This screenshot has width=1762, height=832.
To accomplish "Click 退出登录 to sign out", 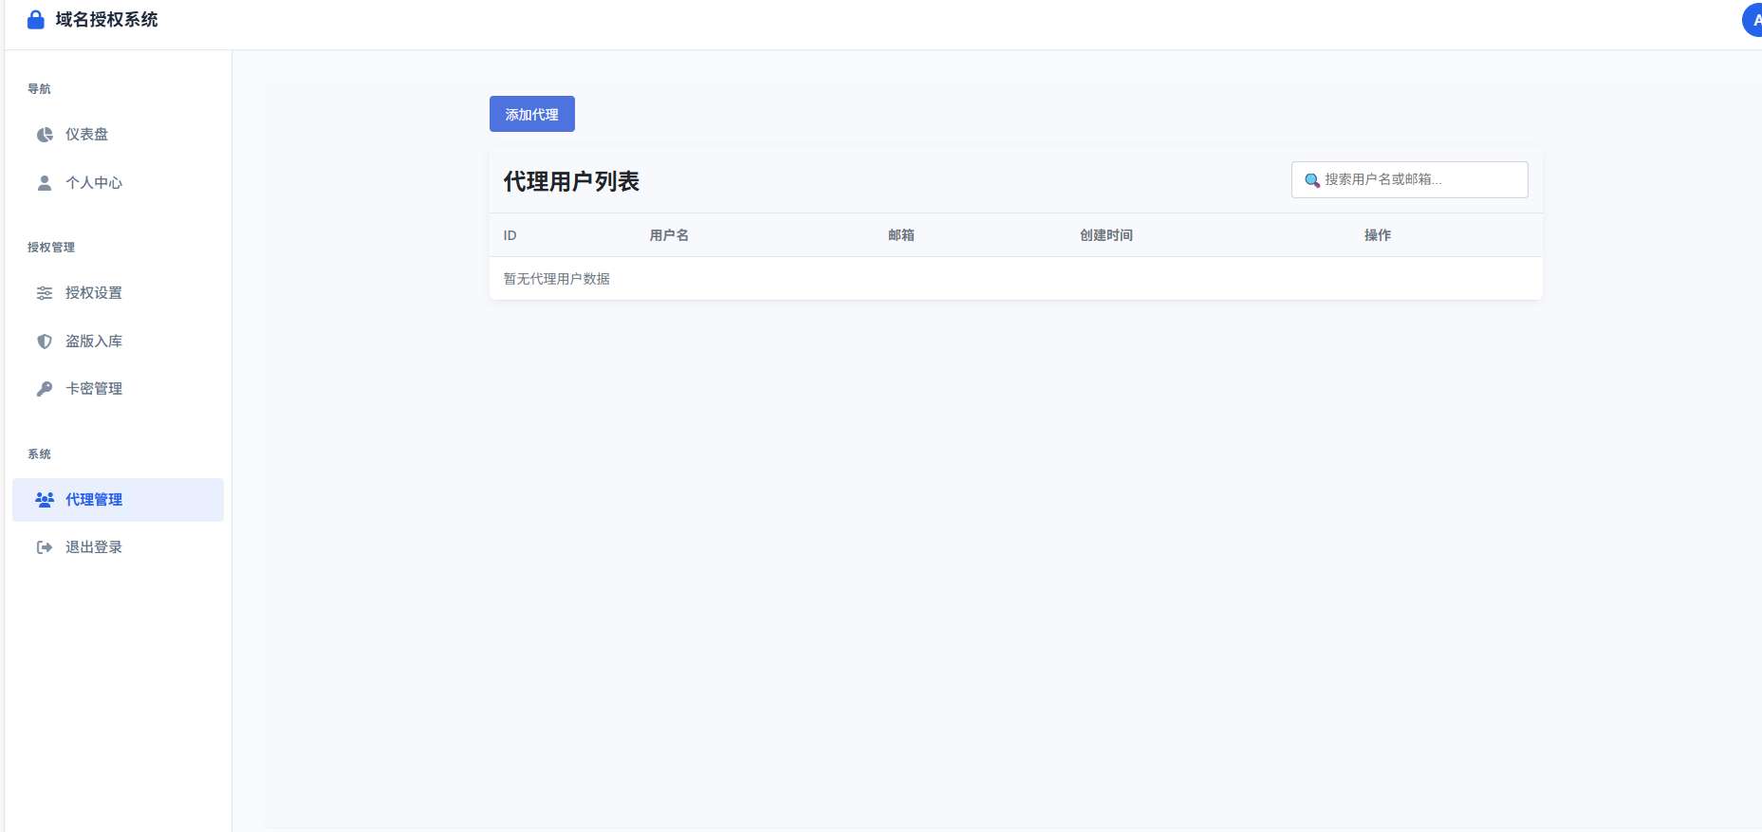I will (93, 547).
